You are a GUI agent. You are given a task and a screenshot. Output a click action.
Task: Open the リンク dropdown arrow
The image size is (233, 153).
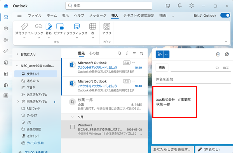point(38,38)
